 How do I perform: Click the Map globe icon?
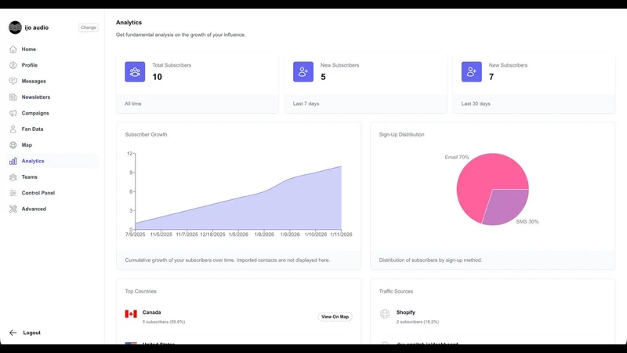pyautogui.click(x=13, y=145)
